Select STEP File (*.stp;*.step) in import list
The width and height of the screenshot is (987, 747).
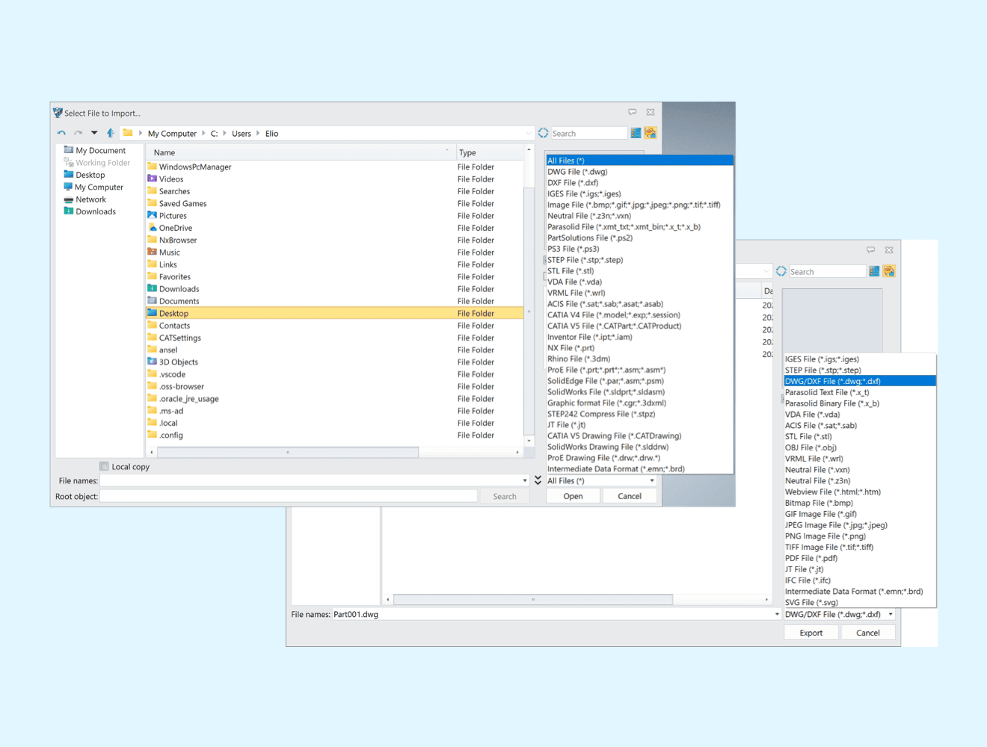[585, 260]
